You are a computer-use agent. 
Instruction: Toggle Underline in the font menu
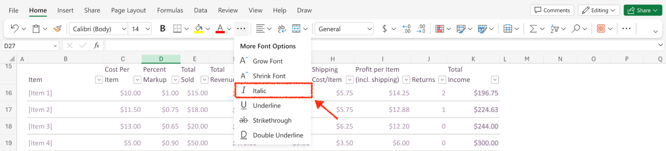(267, 106)
